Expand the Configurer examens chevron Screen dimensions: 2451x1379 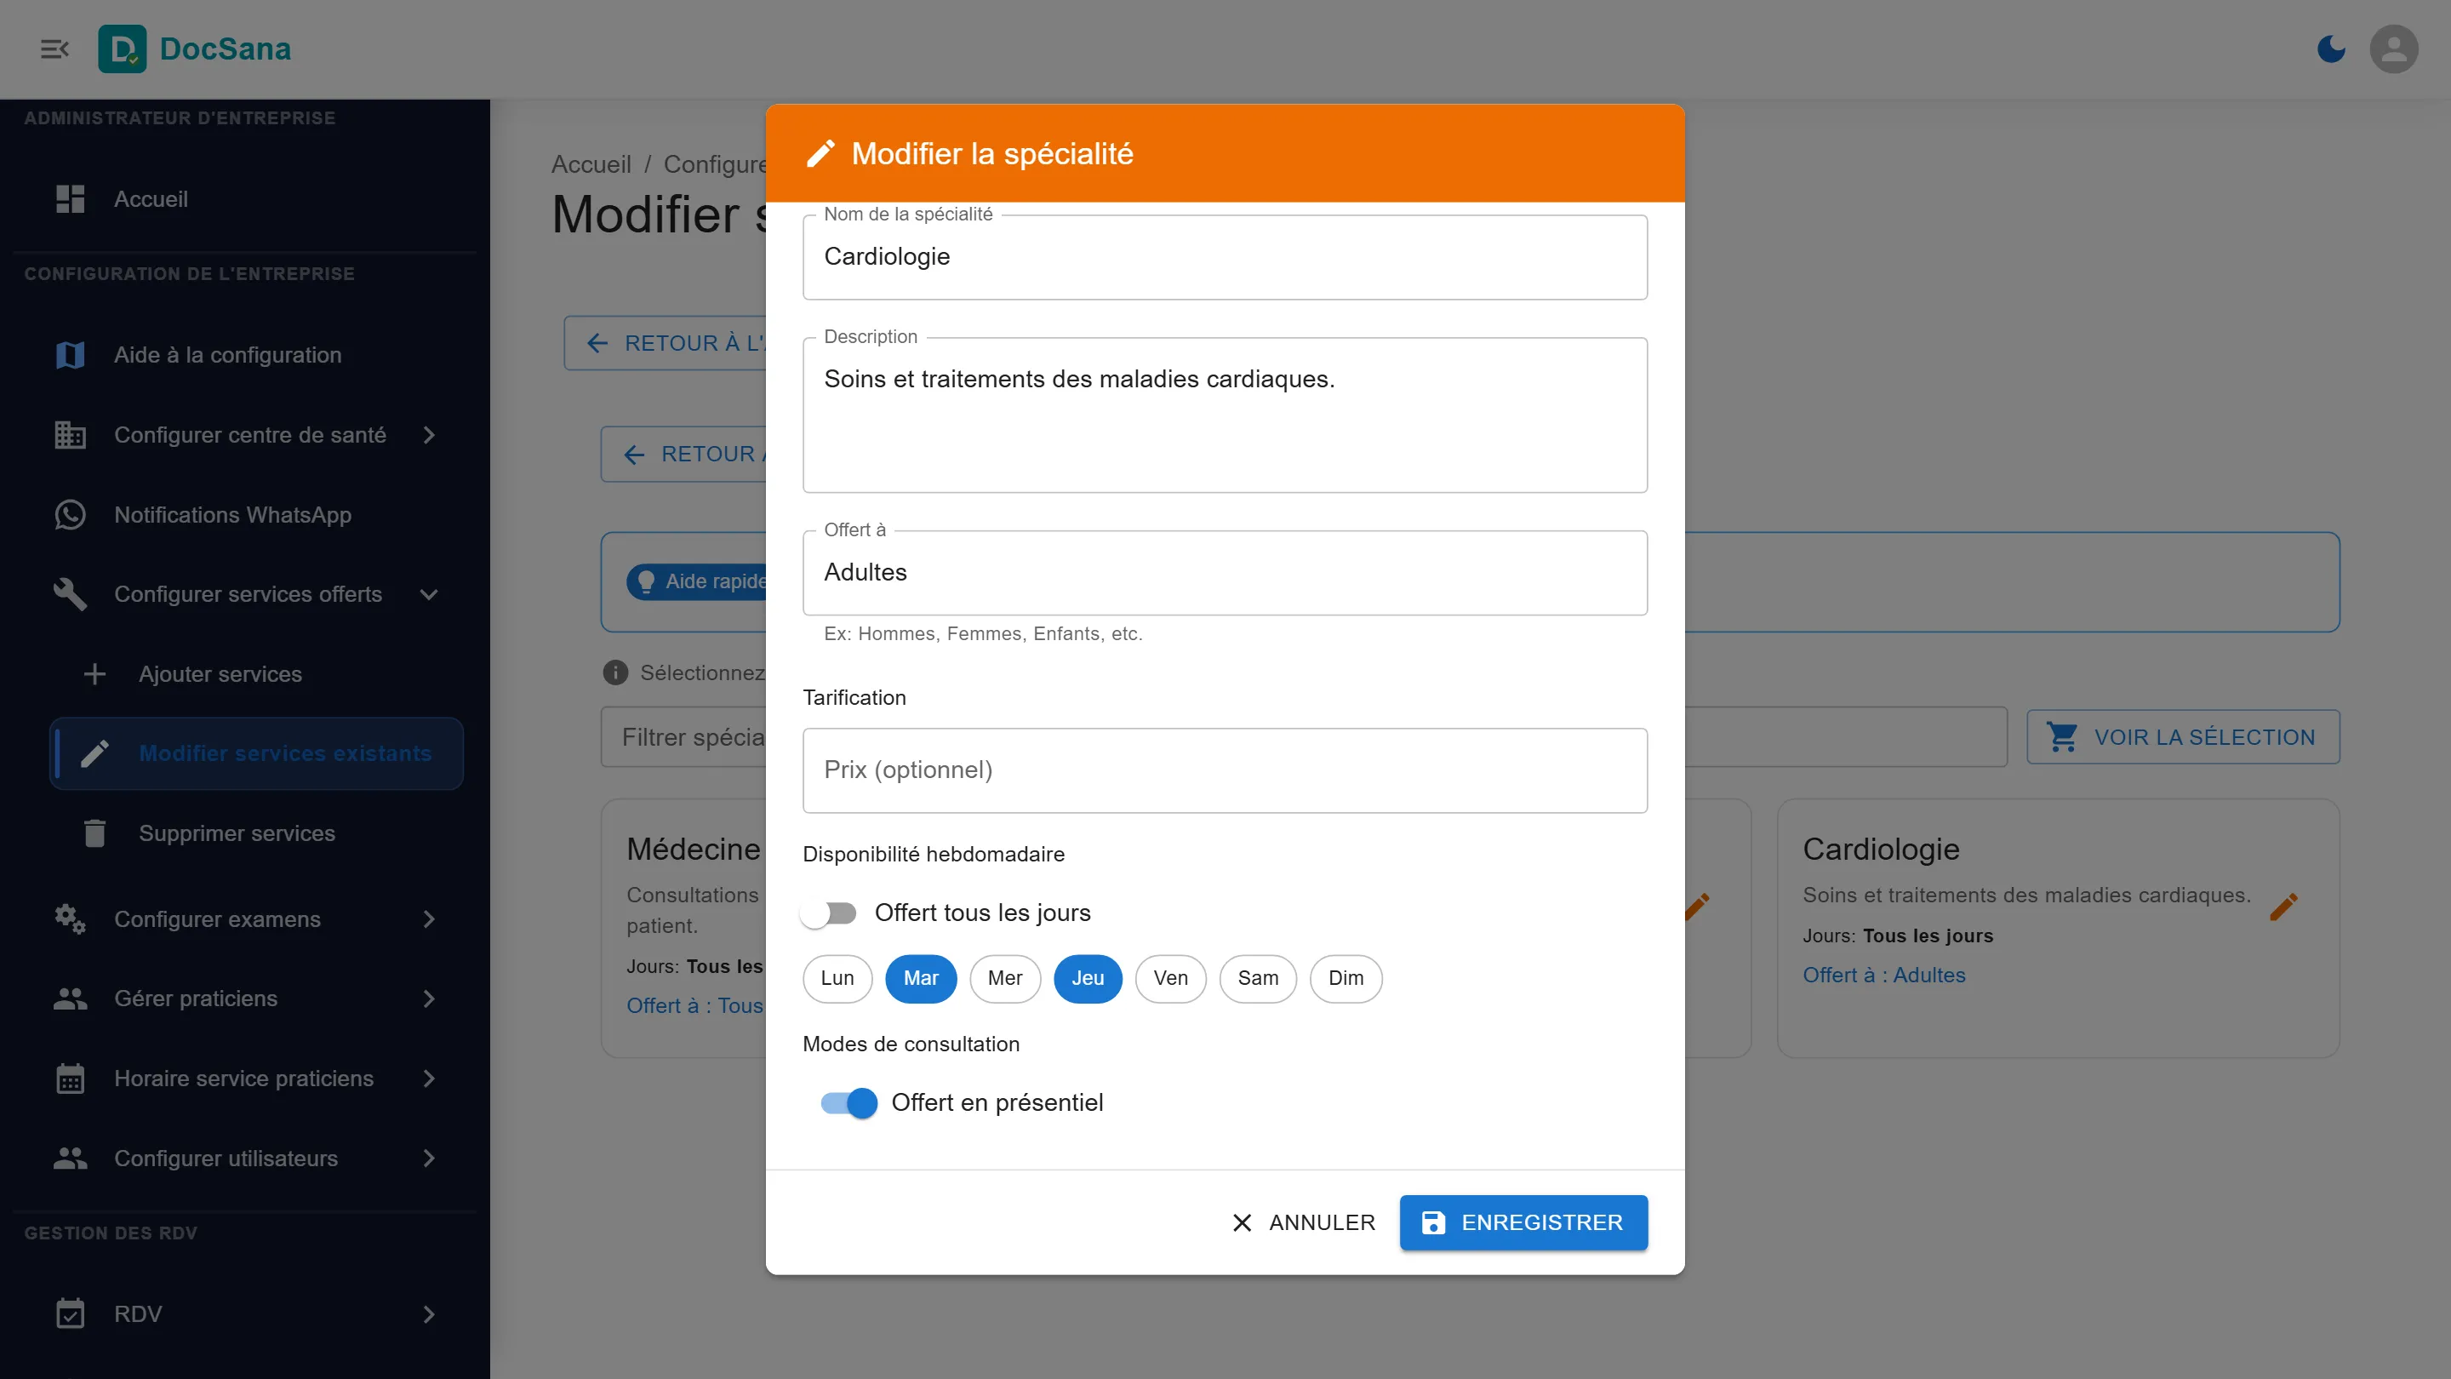(x=429, y=919)
